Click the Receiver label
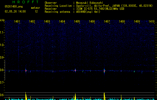157x100 pixels. (x=51, y=9)
